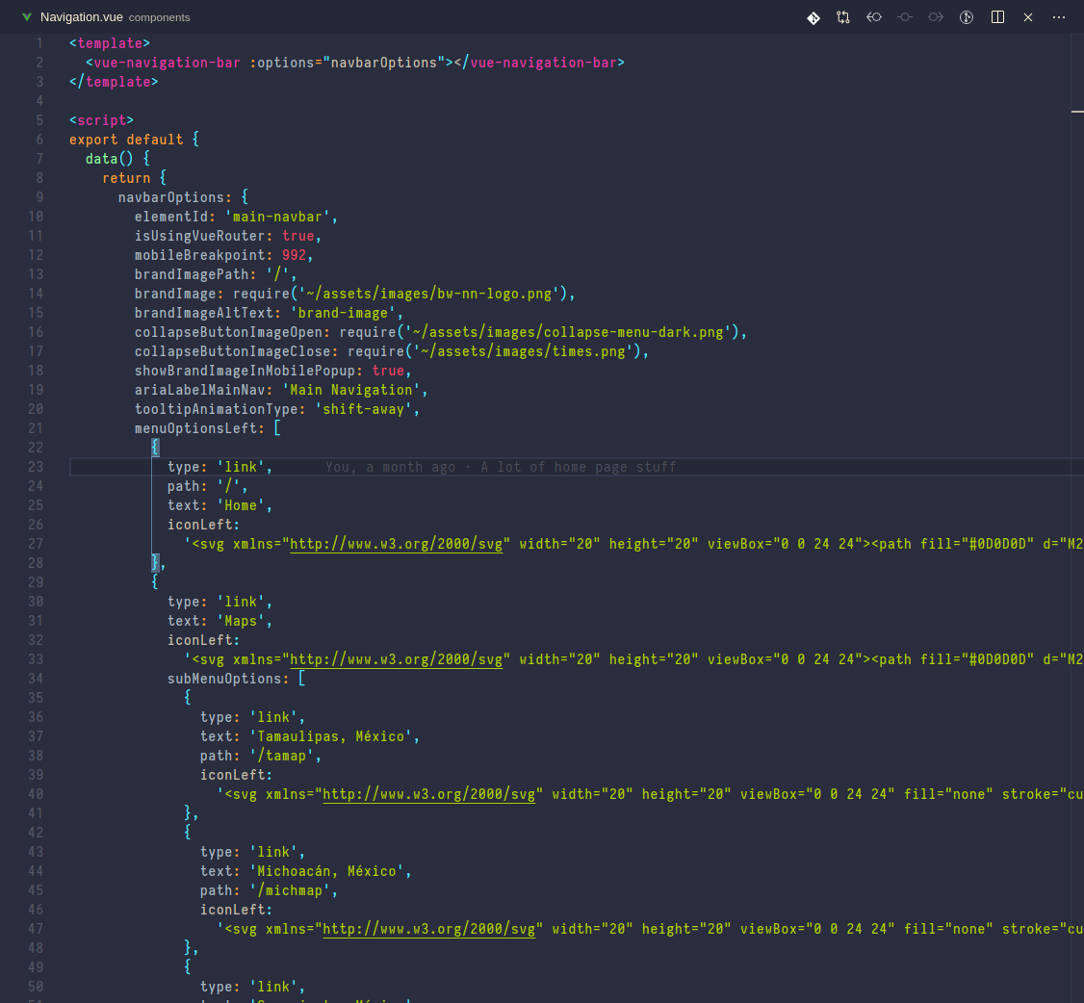Click the 'vue-navigation-bar' opening tag on line 2
The image size is (1084, 1003).
(x=167, y=63)
